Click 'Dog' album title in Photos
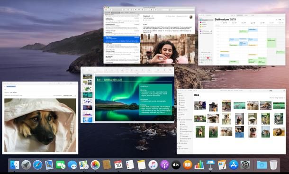 197,95
